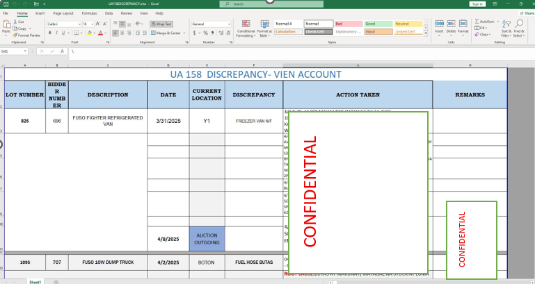Apply yellow Fill Color bucket
This screenshot has width=535, height=284.
coord(89,33)
